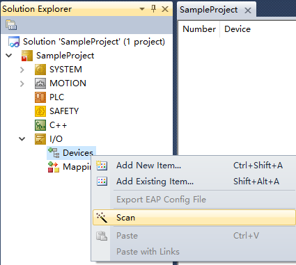Select the C++ node icon
Viewport: 296px width, 265px height.
pos(40,125)
